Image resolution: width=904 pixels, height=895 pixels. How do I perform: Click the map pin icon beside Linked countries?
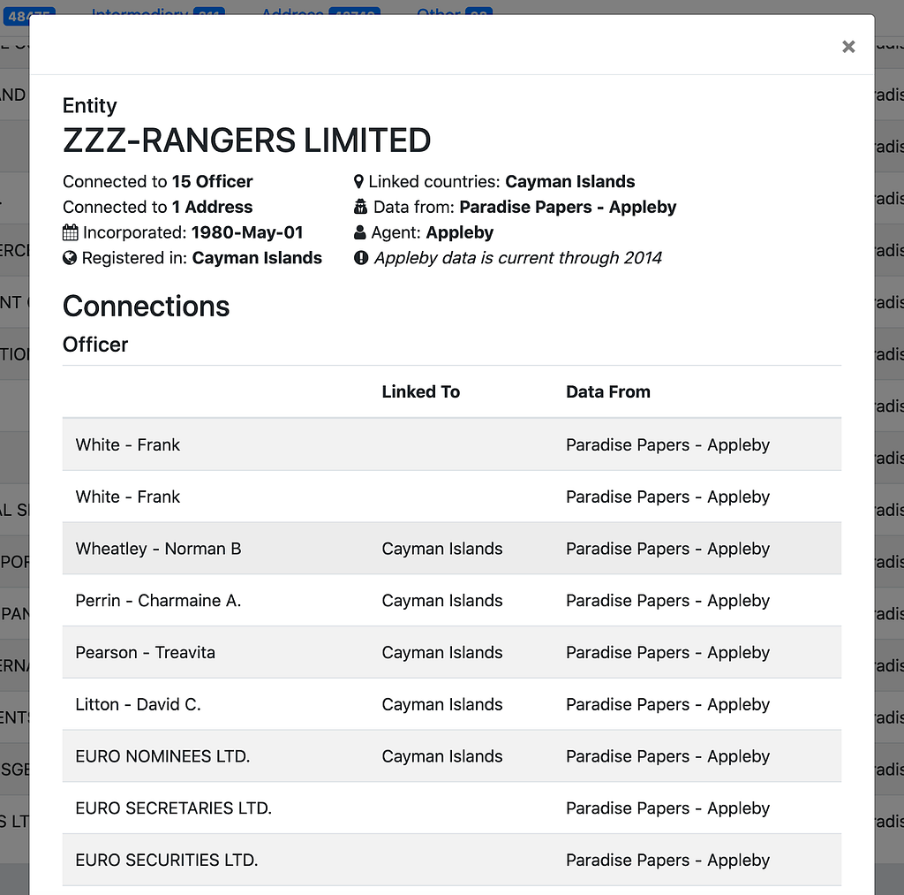358,182
